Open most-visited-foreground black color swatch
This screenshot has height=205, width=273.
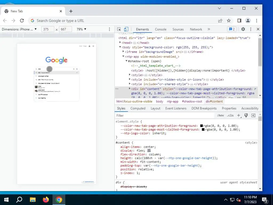pos(203,129)
